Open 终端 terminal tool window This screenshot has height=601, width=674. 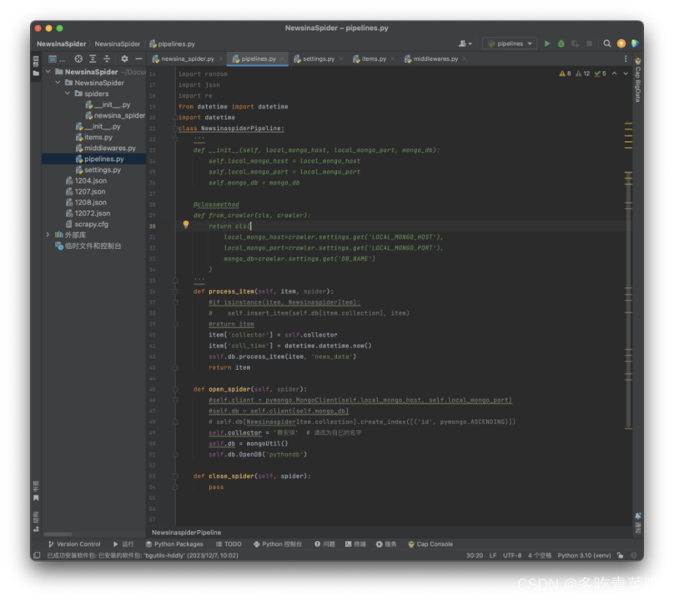(x=355, y=543)
